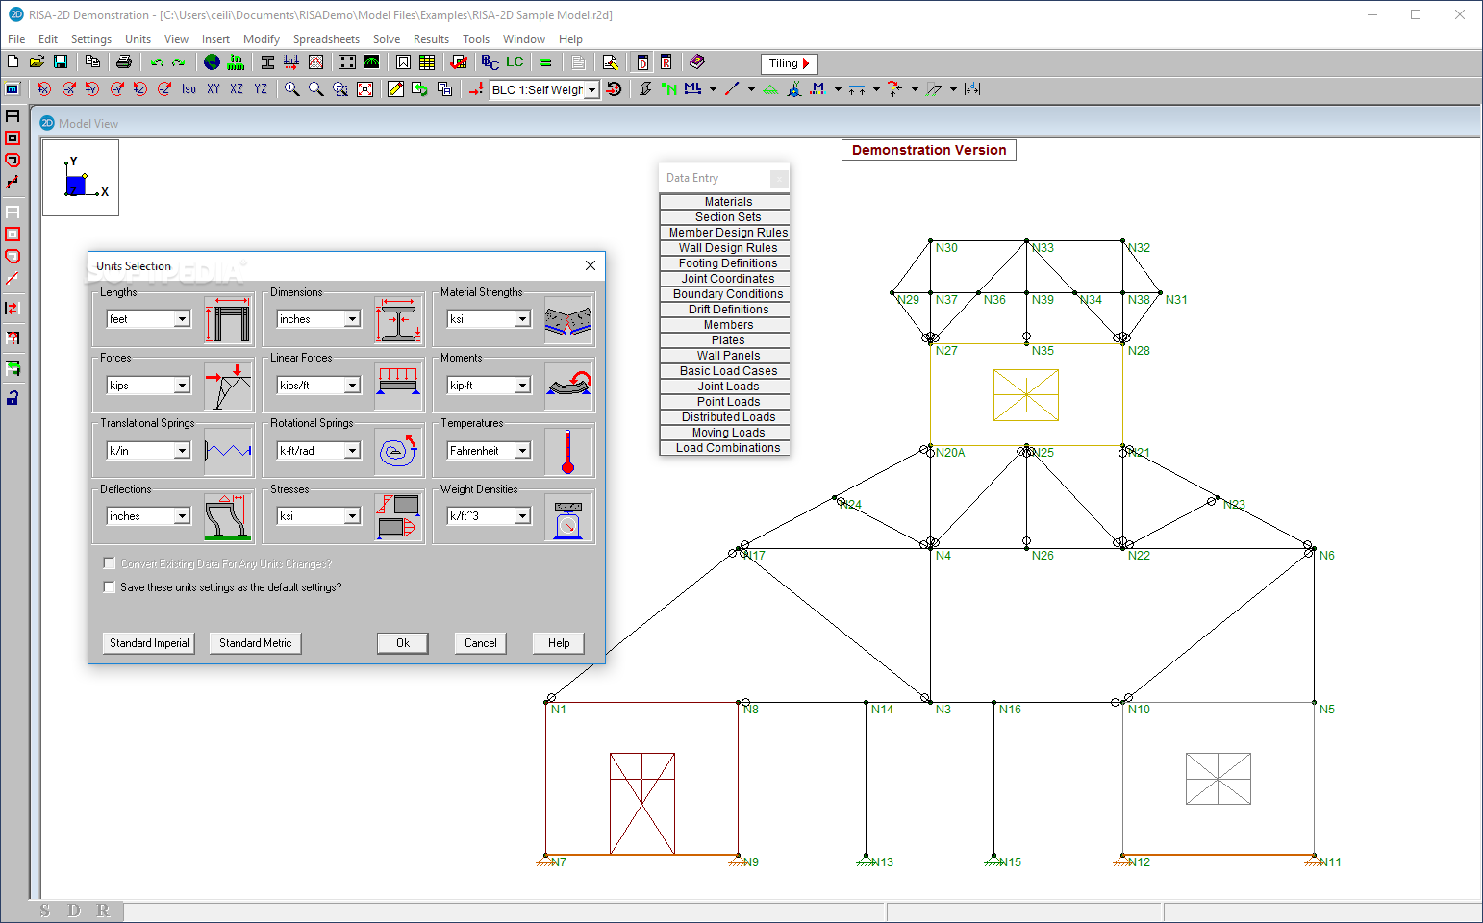This screenshot has height=923, width=1483.
Task: Close the Data Entry panel
Action: tap(779, 179)
